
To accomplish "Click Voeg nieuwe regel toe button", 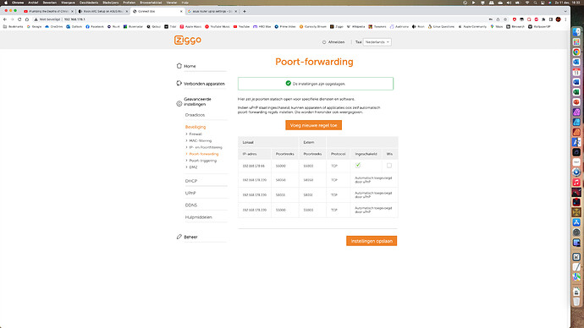I will [x=314, y=125].
